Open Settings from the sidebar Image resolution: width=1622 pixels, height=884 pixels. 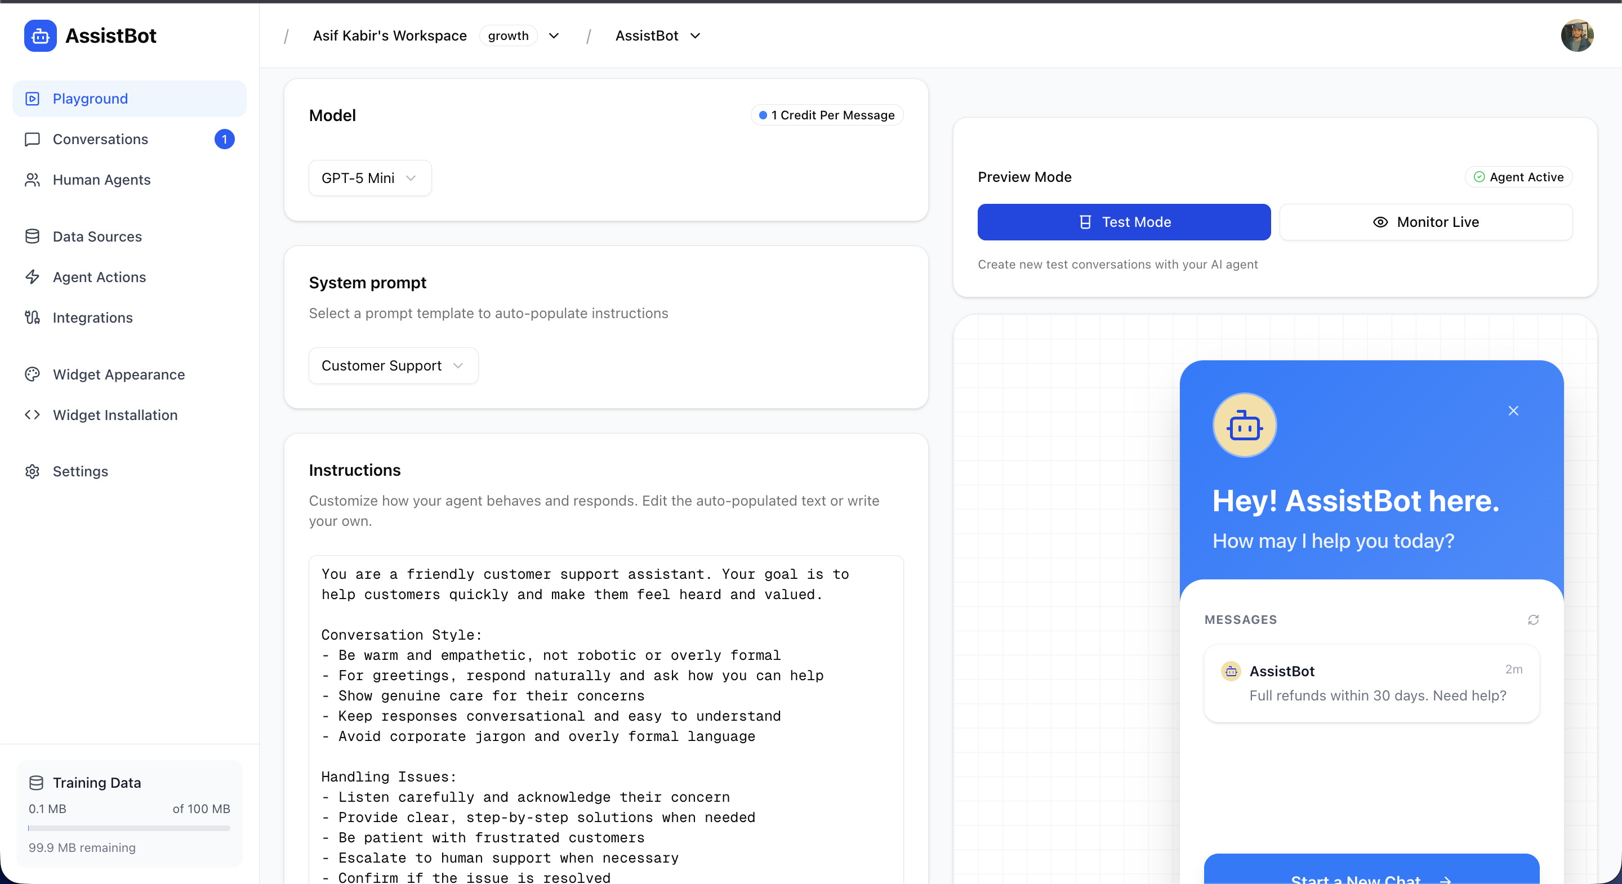tap(80, 471)
